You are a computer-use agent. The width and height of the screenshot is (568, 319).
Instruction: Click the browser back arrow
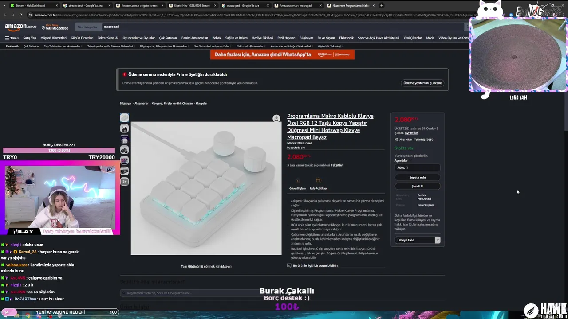pos(4,15)
